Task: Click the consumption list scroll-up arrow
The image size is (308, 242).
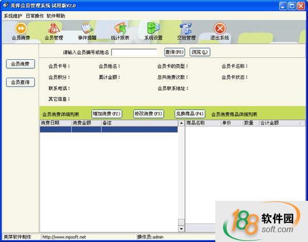Action: coord(181,123)
